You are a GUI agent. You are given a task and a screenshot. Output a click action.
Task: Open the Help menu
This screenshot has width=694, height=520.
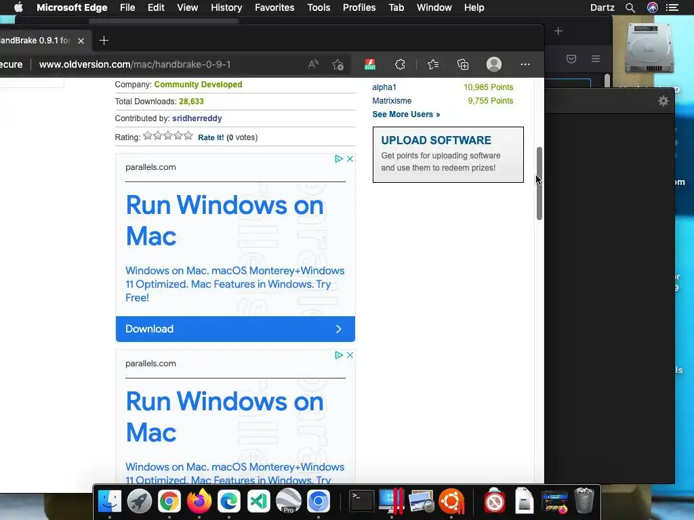pos(474,7)
